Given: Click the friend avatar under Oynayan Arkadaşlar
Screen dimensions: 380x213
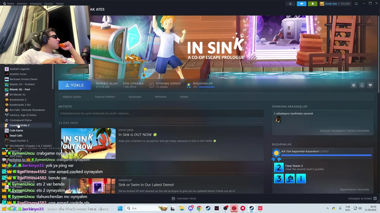Looking at the screenshot, I should pos(278,119).
